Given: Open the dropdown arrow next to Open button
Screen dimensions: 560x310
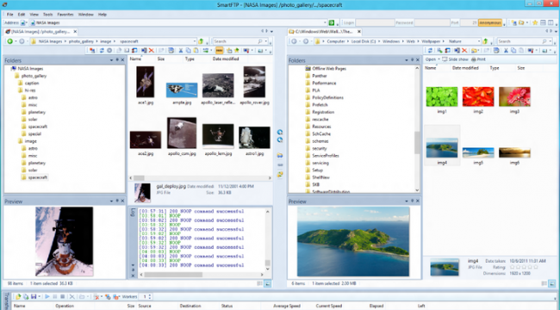Looking at the screenshot, I should 439,59.
